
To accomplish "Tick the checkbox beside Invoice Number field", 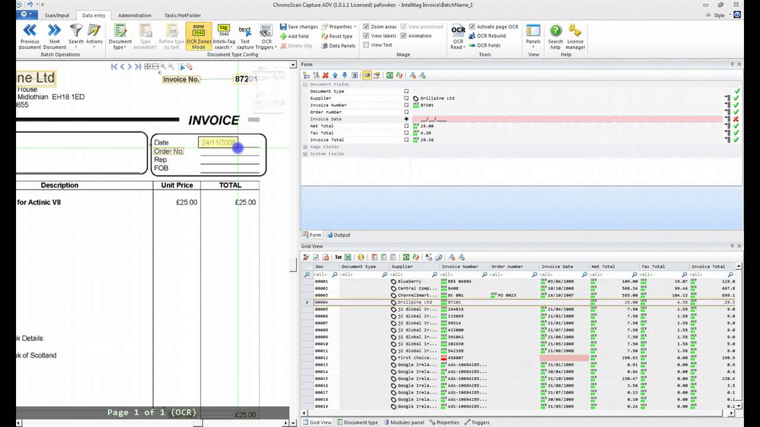I will coord(407,106).
